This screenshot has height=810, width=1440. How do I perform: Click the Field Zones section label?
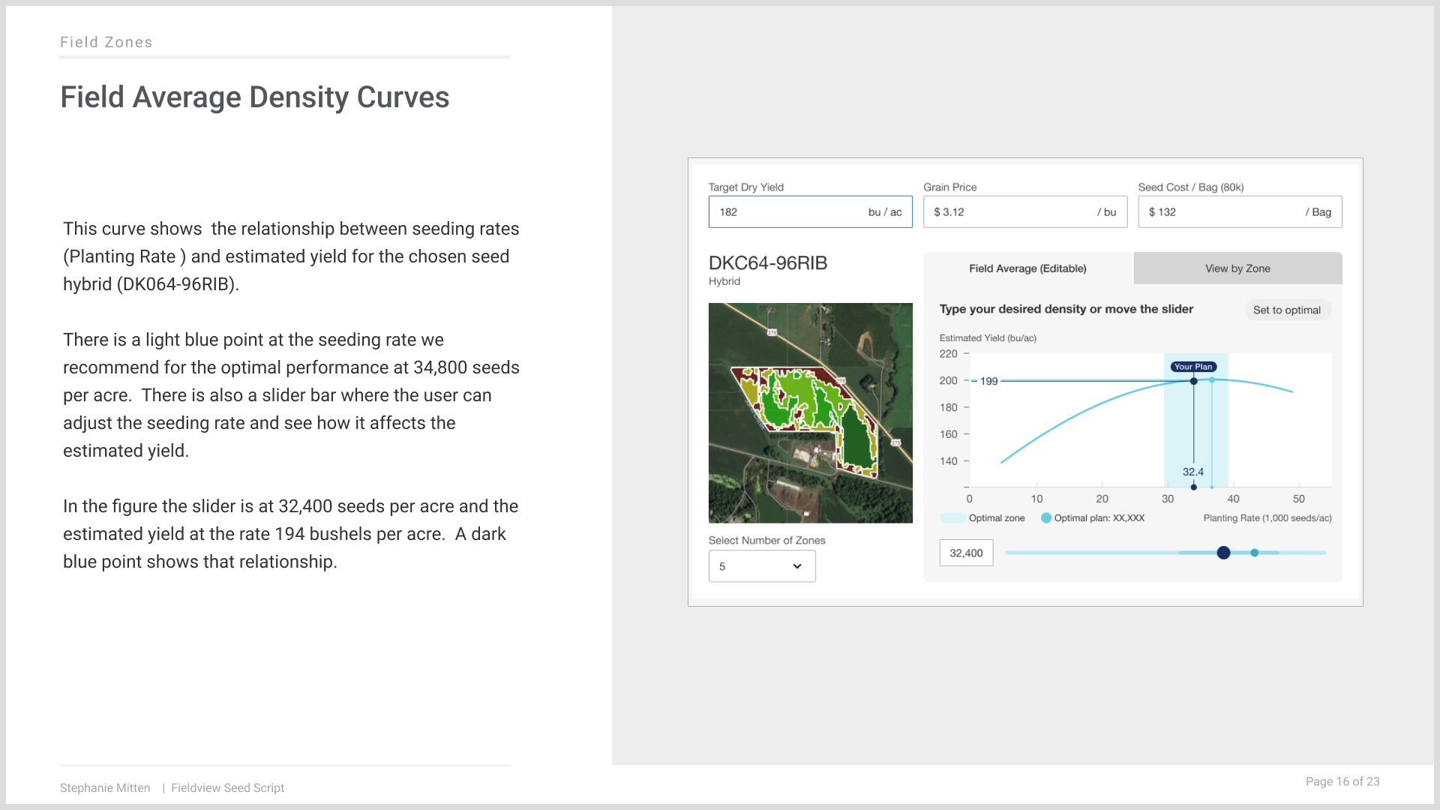tap(106, 43)
